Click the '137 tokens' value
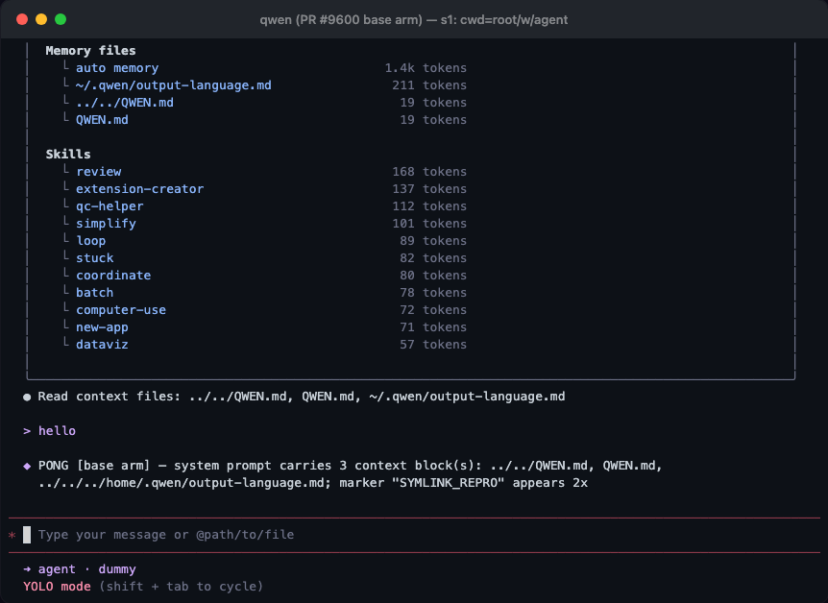Viewport: 828px width, 603px height. pos(428,189)
